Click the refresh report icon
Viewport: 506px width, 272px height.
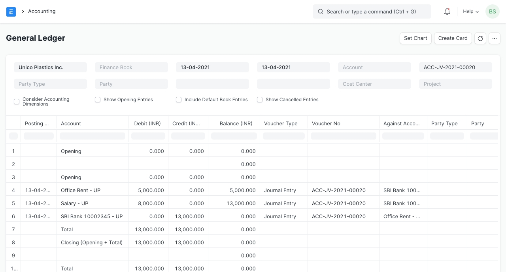tap(480, 38)
